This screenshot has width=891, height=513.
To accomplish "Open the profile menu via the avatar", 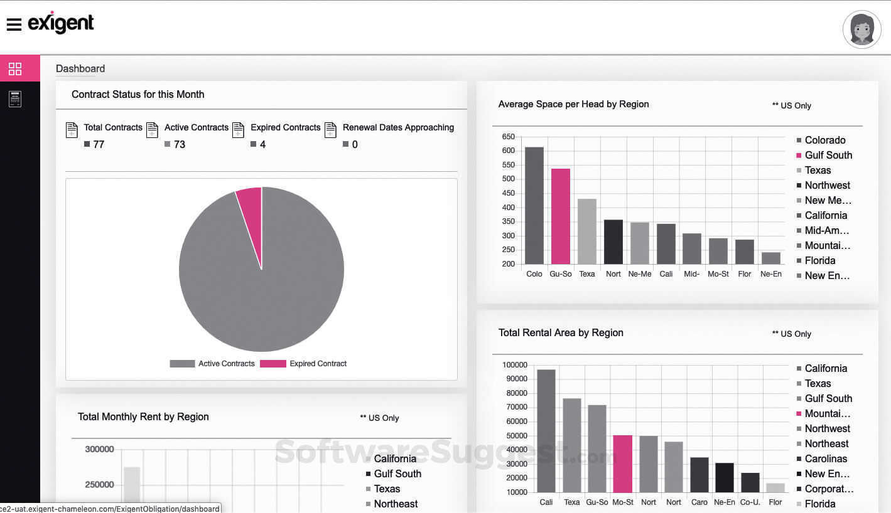I will point(861,29).
